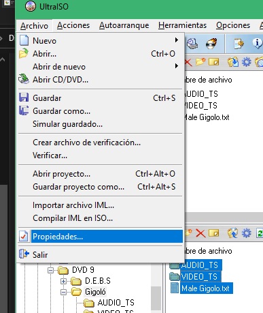The width and height of the screenshot is (263, 313).
Task: Click the add files icon in lower pane
Action: coord(233,233)
